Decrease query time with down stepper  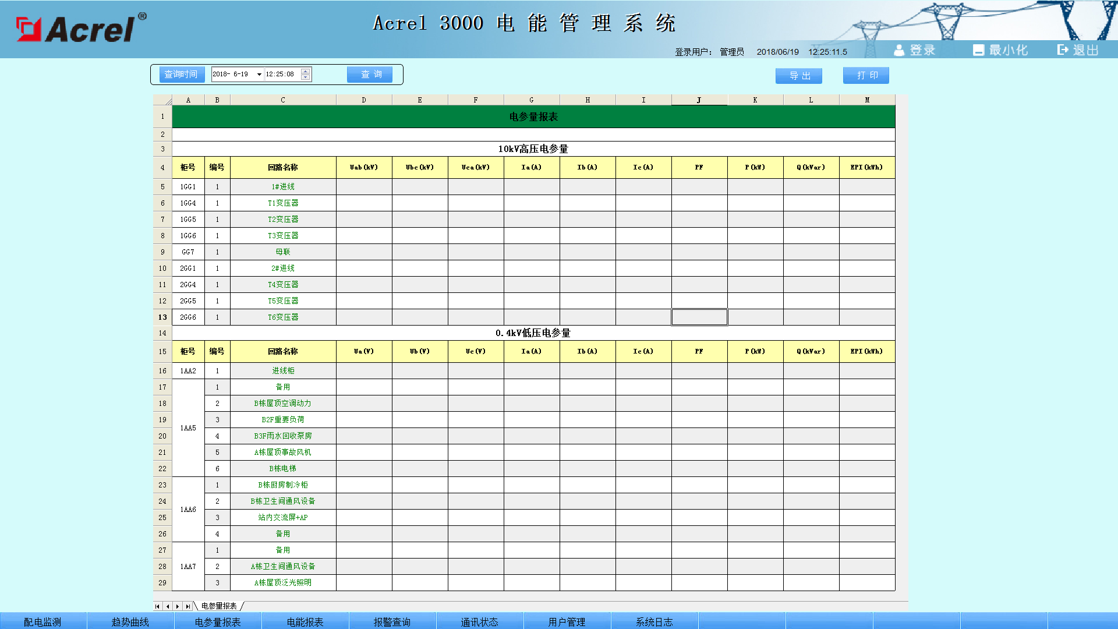coord(306,77)
